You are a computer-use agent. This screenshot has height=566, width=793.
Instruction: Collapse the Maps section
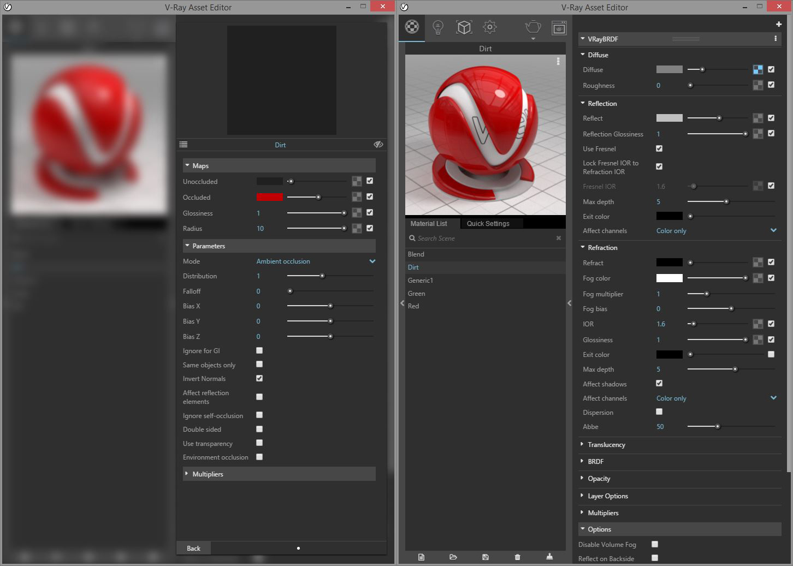pos(279,165)
